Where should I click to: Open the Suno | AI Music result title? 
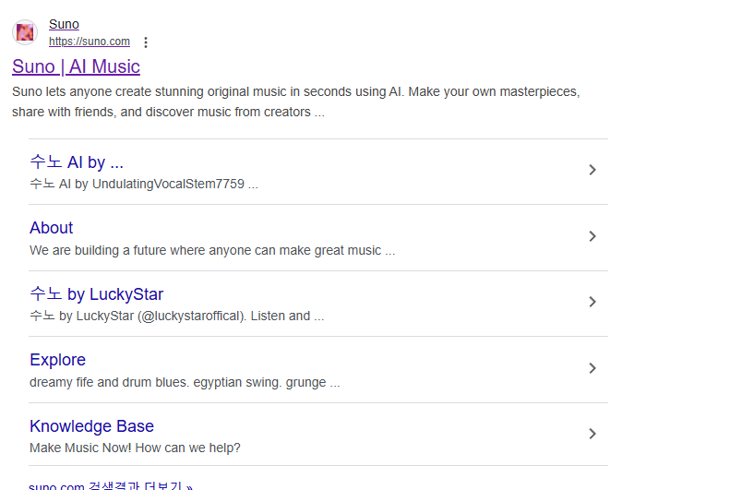tap(76, 66)
